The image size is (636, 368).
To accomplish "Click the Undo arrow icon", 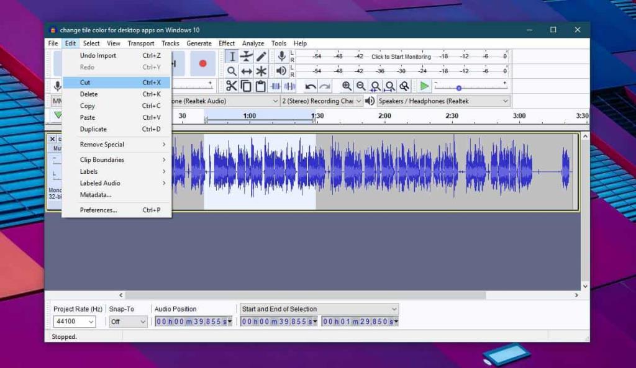I will pos(310,86).
